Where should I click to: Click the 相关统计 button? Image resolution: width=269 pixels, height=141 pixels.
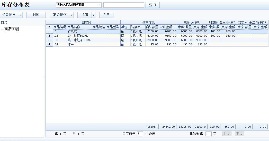(x=9, y=15)
